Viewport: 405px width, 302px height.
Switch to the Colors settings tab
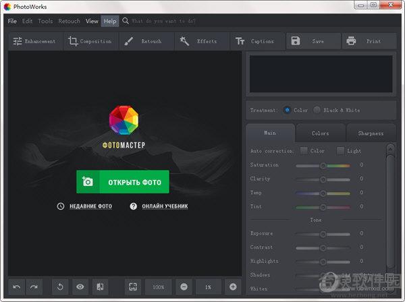pyautogui.click(x=320, y=133)
